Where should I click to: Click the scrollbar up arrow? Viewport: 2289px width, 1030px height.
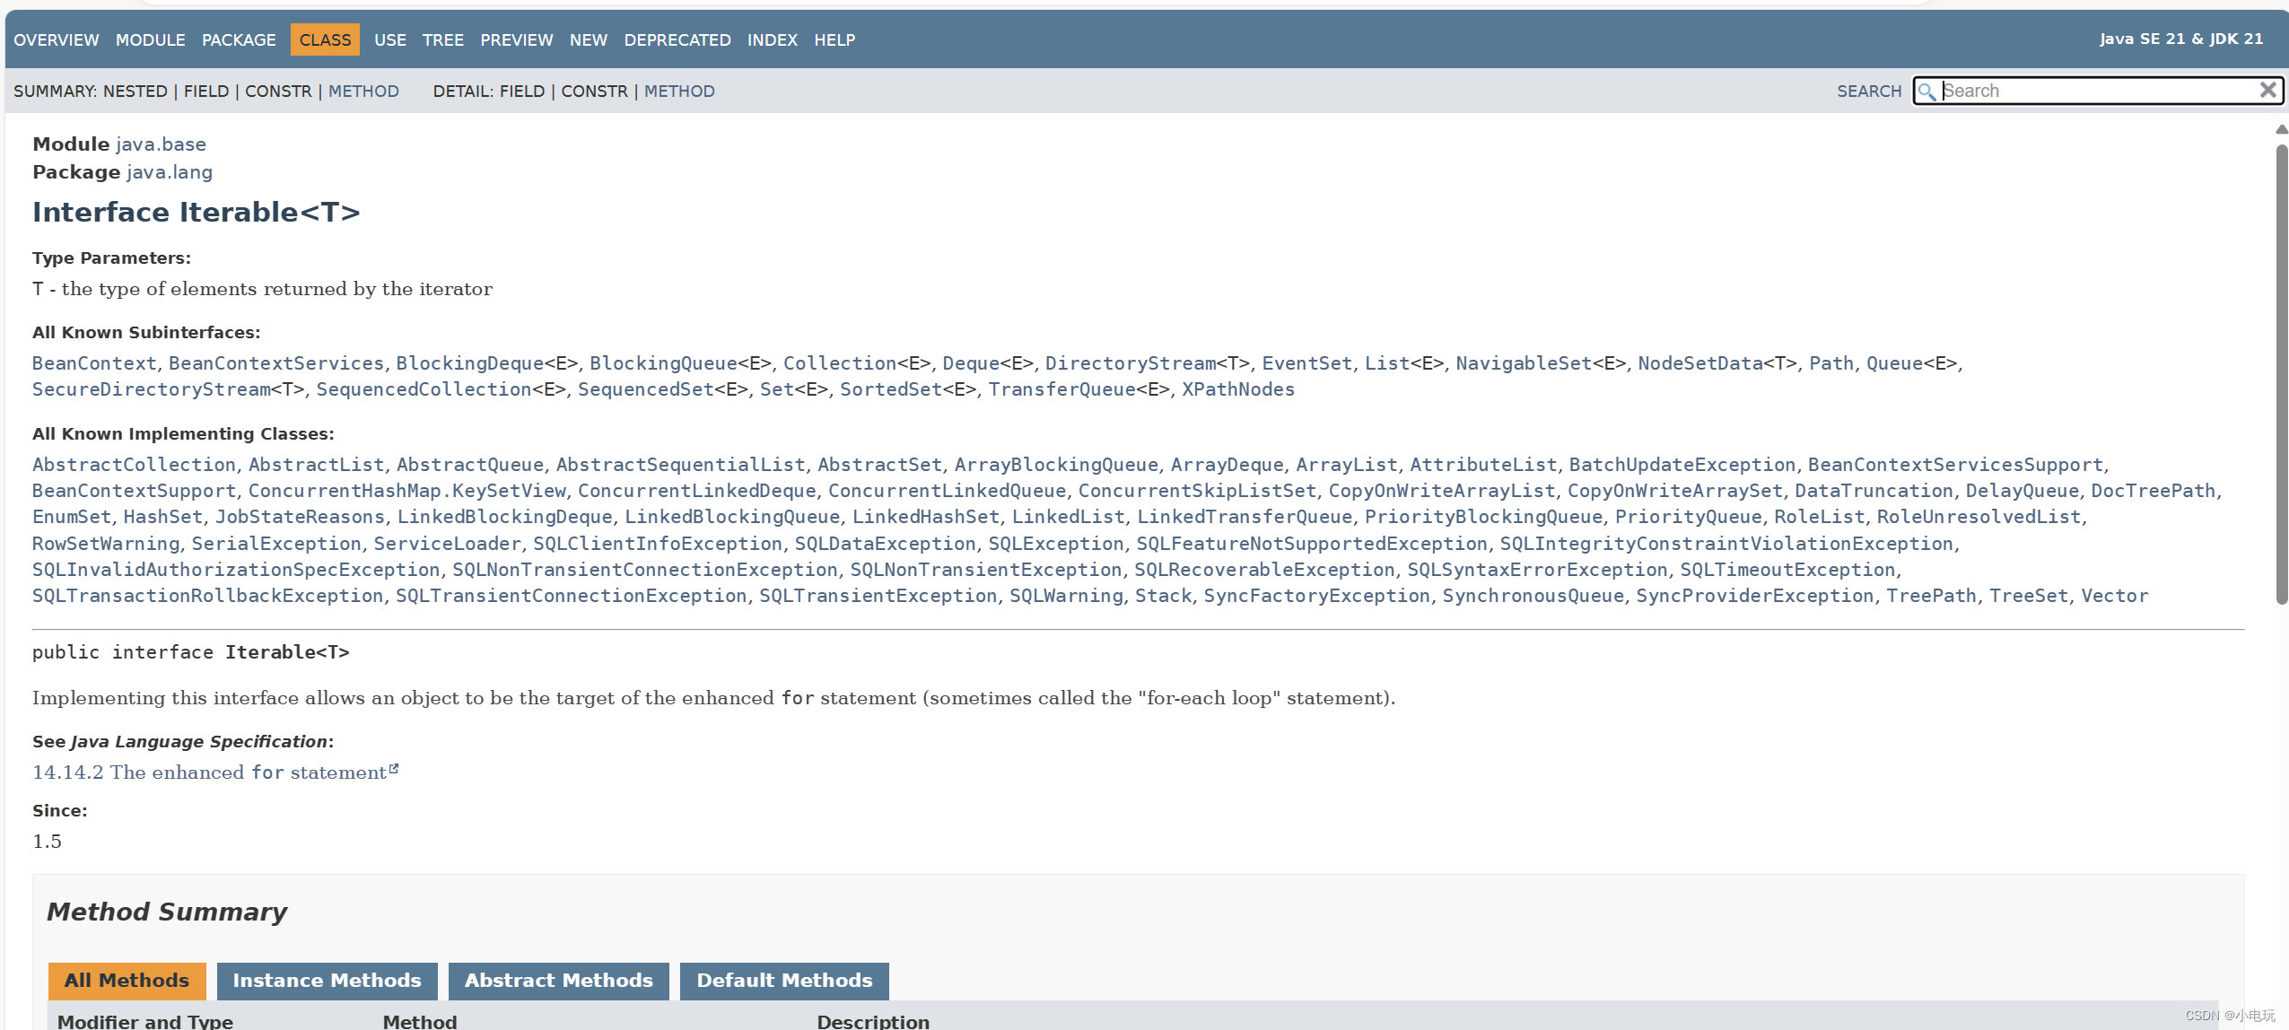tap(2281, 130)
